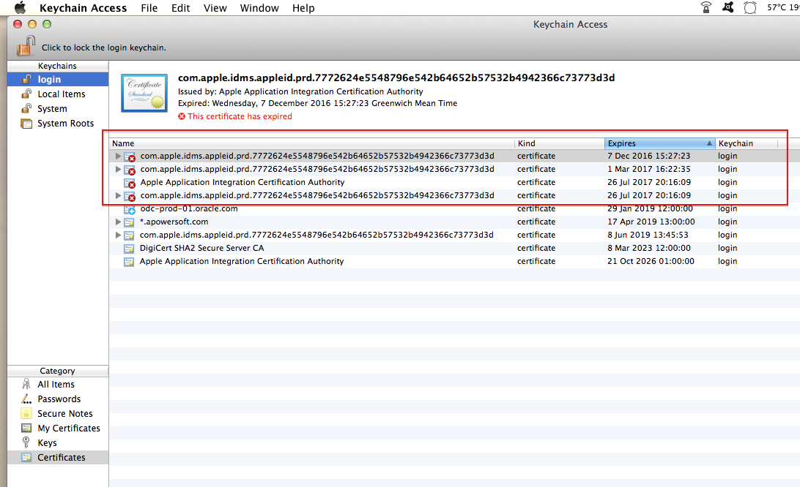Select Apple Application Integration authority expiring 2026
Screen dimensions: 800x487
[x=242, y=261]
